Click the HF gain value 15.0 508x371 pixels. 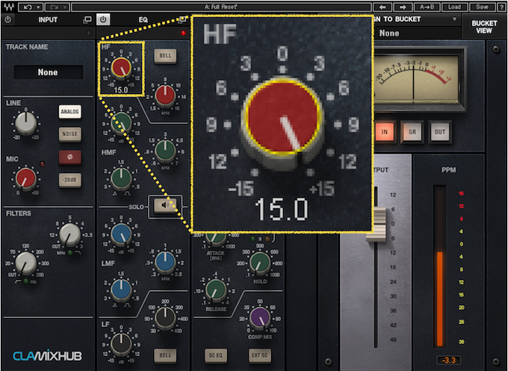click(121, 90)
